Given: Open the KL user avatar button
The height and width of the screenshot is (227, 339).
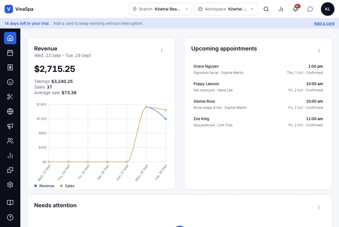Looking at the screenshot, I should 328,9.
